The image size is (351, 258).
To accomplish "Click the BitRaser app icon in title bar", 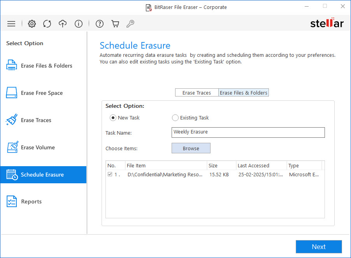I will tap(149, 7).
